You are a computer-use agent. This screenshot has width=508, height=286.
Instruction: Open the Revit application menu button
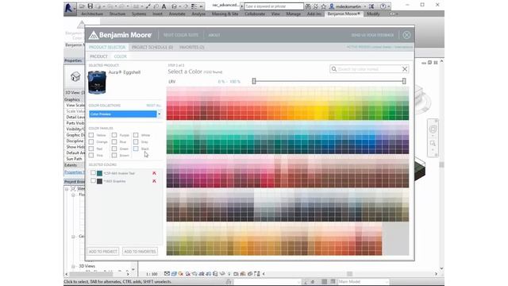[x=69, y=8]
